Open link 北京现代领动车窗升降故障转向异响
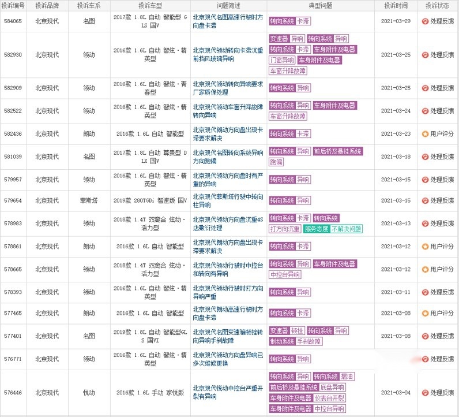This screenshot has width=459, height=417. click(228, 111)
